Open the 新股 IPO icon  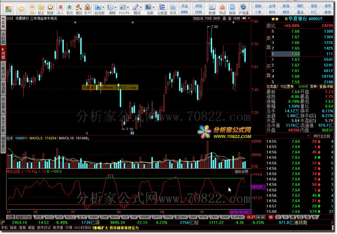click(232, 9)
